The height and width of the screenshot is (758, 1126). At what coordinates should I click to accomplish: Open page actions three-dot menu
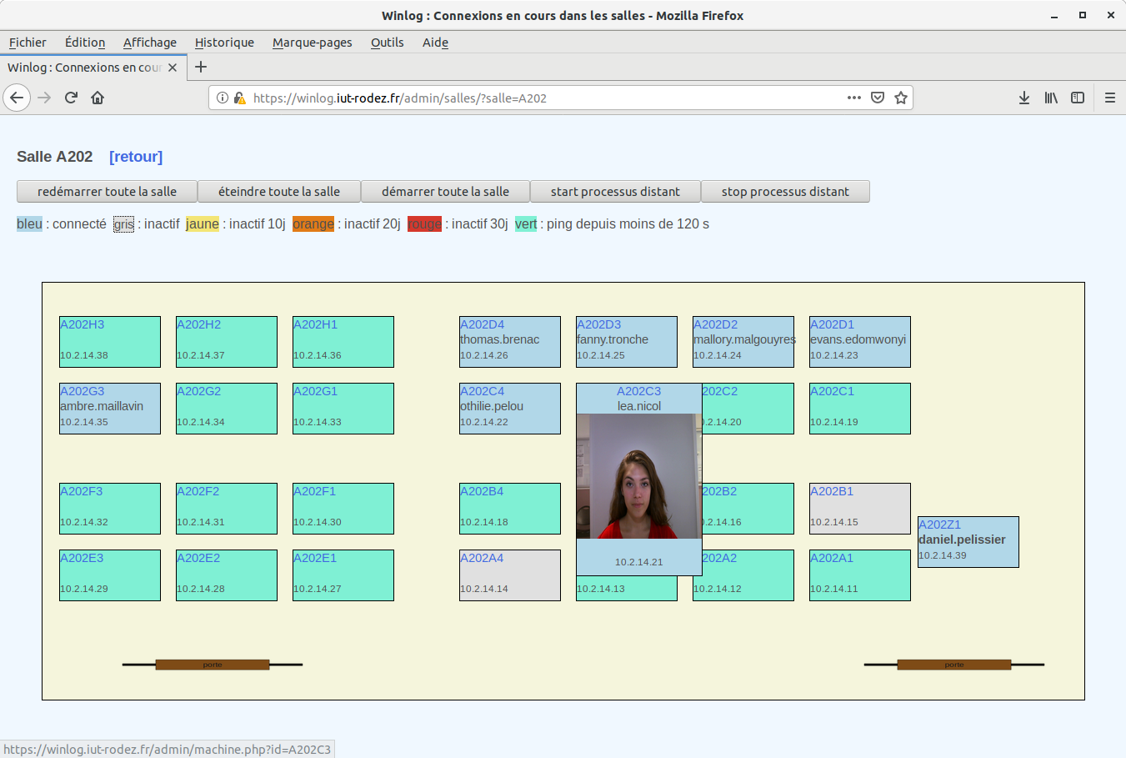(854, 98)
